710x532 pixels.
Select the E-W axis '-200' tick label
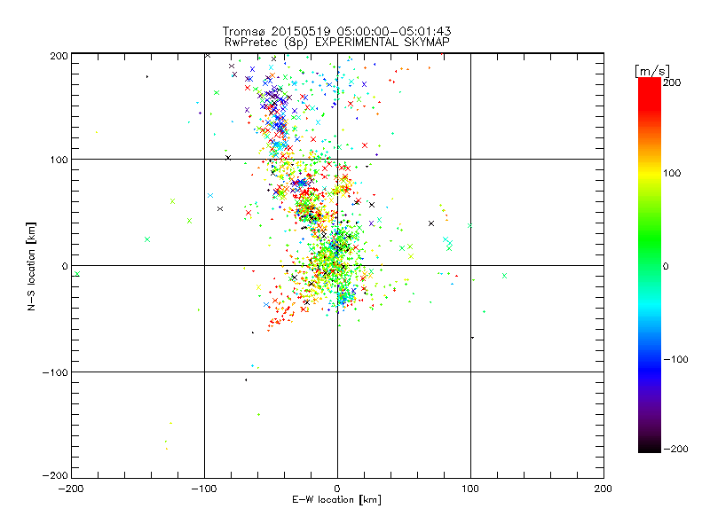point(71,489)
